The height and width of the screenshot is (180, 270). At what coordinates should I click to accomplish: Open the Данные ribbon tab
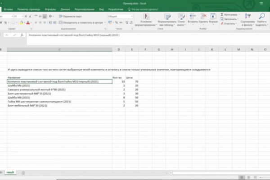click(65, 9)
